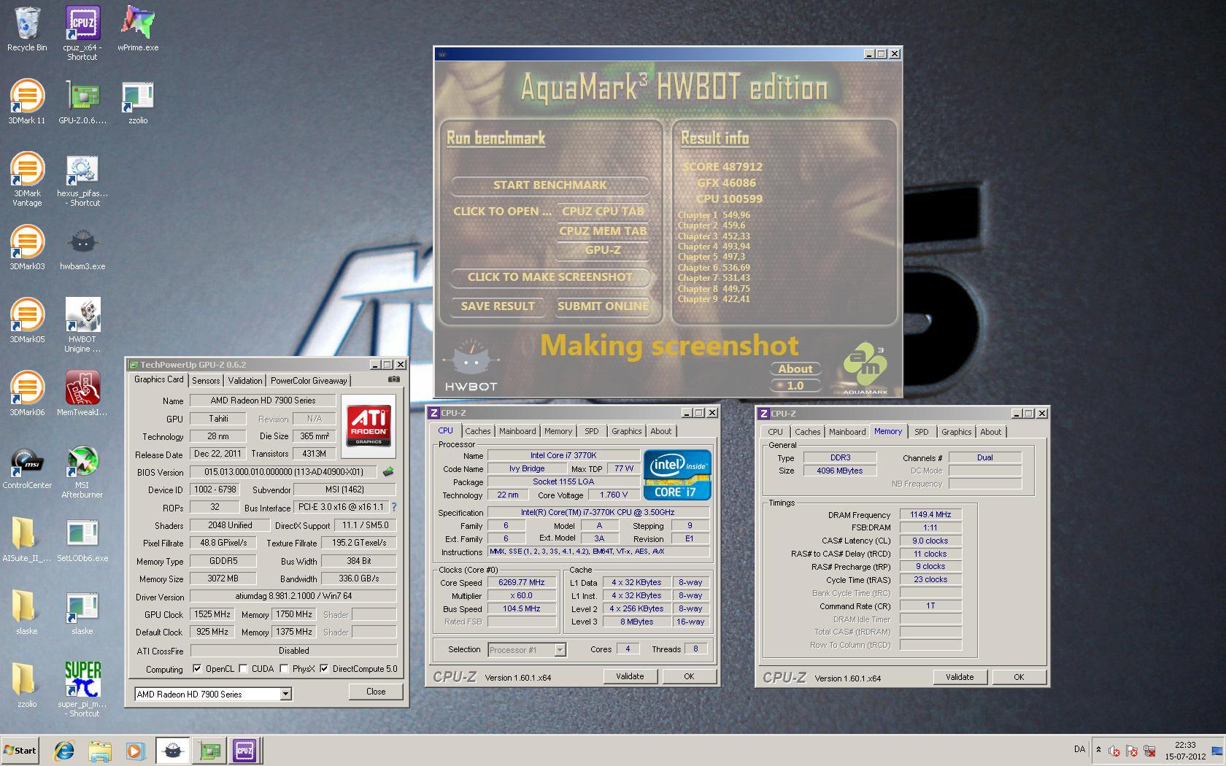Open Windows Media Player taskbar icon
1226x766 pixels.
click(x=135, y=750)
